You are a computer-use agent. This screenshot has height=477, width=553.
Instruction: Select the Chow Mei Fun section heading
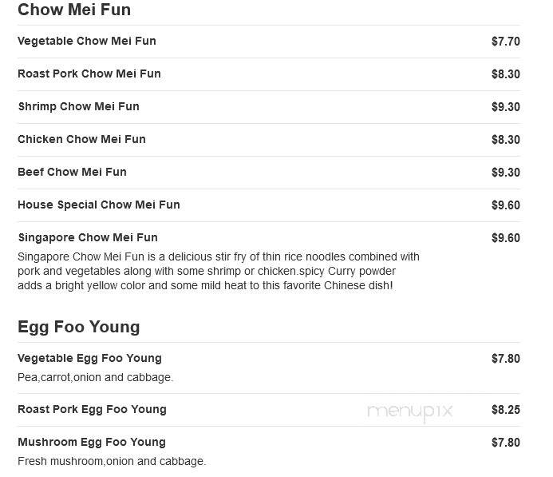(74, 10)
